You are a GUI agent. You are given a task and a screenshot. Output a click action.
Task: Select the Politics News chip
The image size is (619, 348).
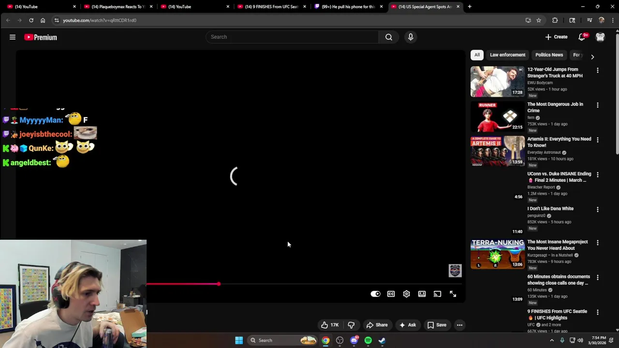[x=549, y=55]
